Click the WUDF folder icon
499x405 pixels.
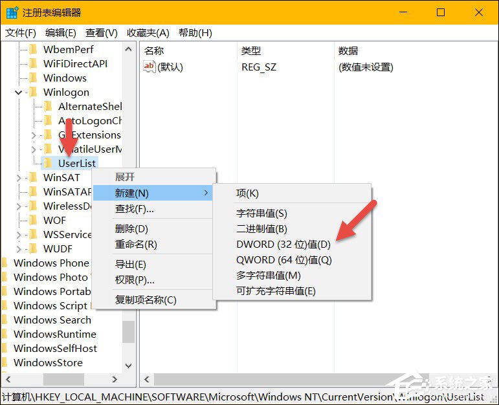pos(33,249)
